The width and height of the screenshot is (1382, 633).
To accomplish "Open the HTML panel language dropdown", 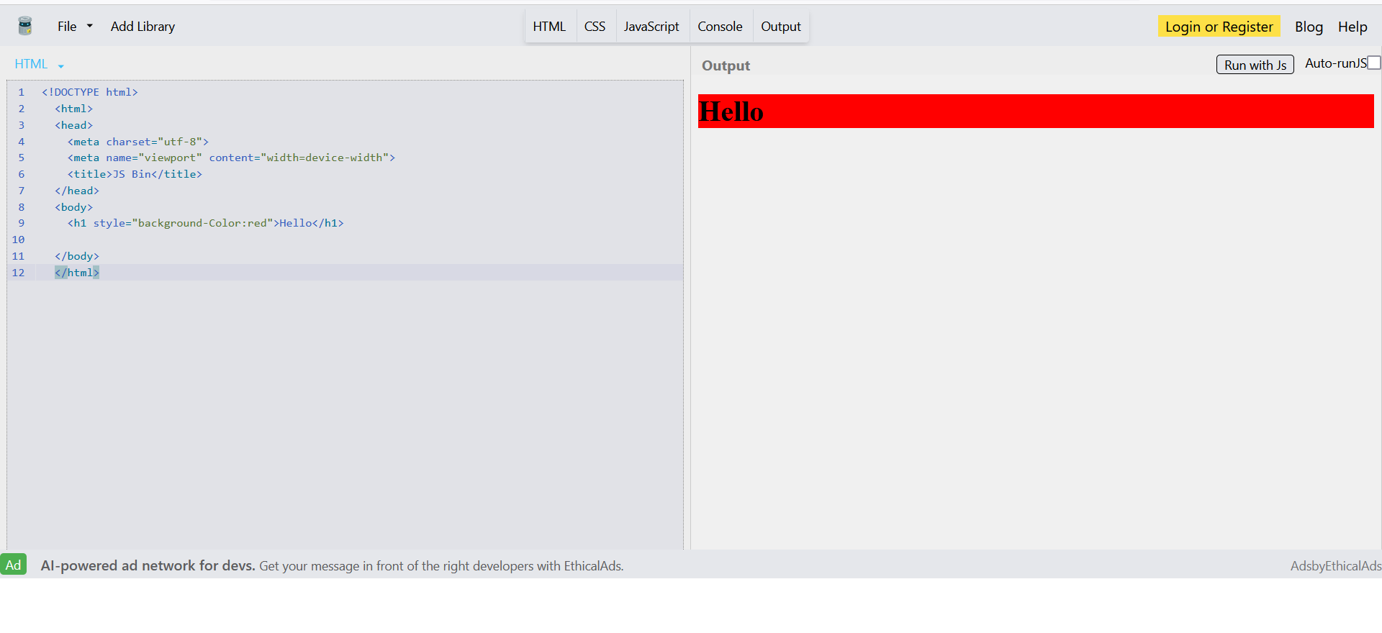I will click(40, 64).
